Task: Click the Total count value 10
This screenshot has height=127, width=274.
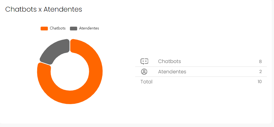Action: pyautogui.click(x=259, y=82)
